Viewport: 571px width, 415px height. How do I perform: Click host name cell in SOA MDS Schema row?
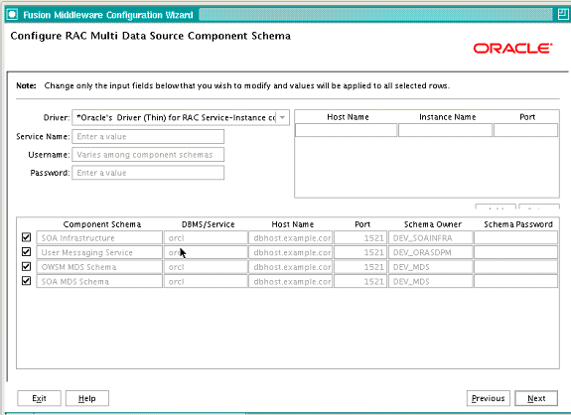point(291,281)
